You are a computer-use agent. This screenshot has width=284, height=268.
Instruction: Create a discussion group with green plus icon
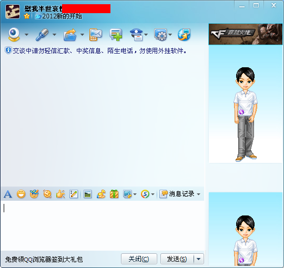(116, 35)
